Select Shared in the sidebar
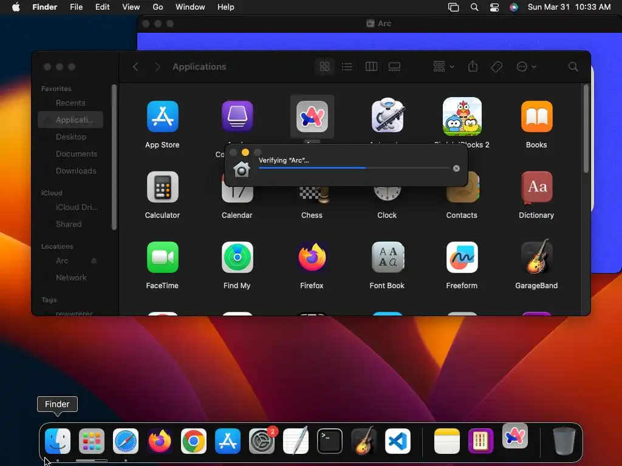 [70, 225]
